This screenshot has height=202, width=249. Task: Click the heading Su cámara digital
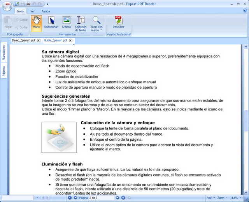(x=60, y=52)
